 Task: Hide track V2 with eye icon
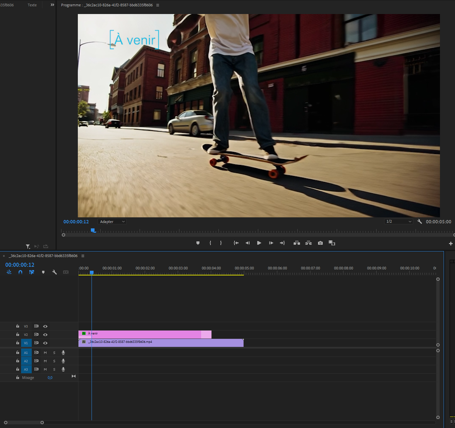(x=45, y=335)
